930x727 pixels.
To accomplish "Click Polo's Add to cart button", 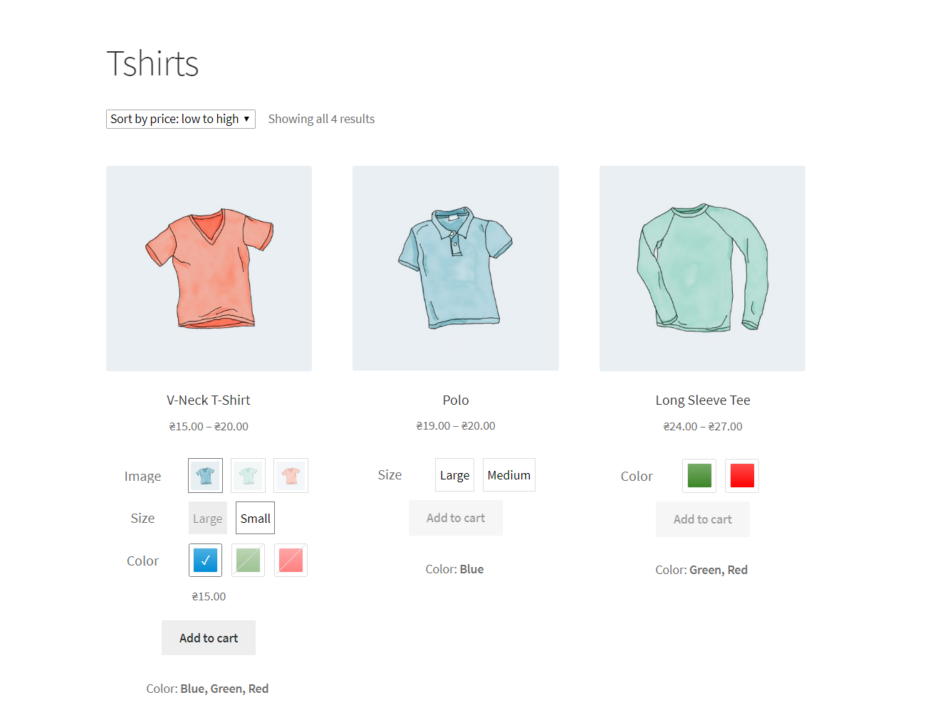I will [456, 518].
